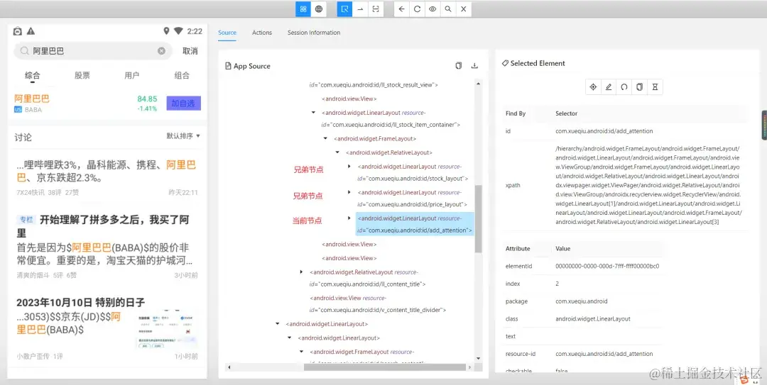The width and height of the screenshot is (767, 385).
Task: Click the class value android.widget.LinearLayout
Action: 593,318
